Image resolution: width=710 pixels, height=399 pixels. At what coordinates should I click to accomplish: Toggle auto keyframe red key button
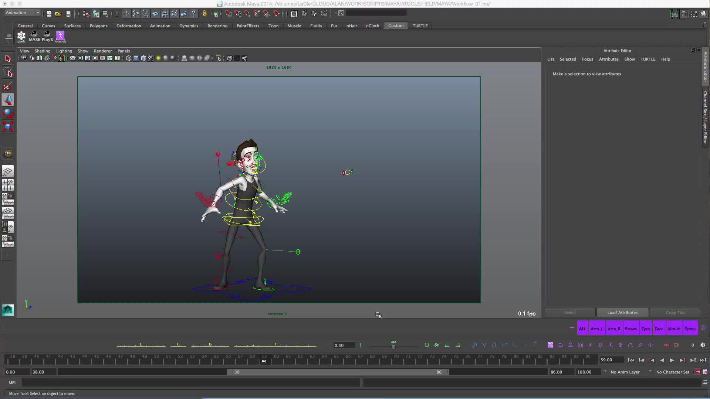[697, 372]
